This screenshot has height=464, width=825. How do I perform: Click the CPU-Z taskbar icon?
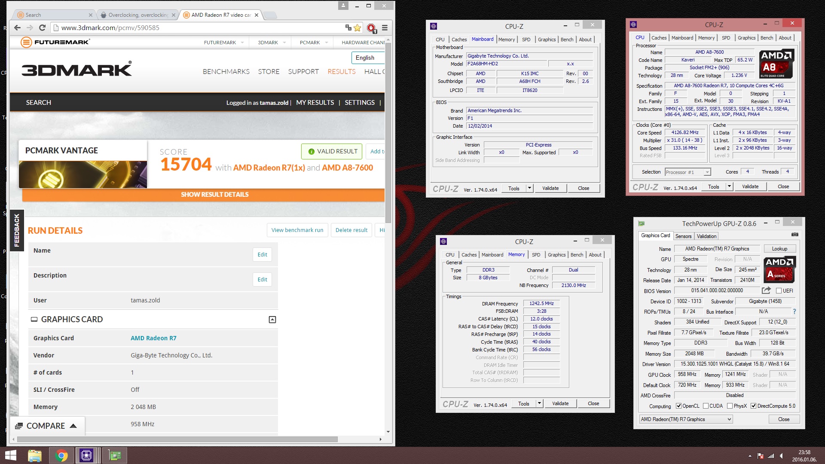[x=86, y=455]
